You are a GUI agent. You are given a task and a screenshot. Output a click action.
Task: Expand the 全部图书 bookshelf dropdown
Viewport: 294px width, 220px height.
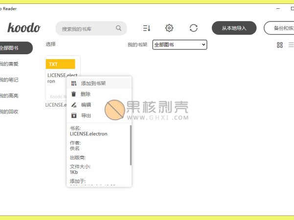click(180, 44)
